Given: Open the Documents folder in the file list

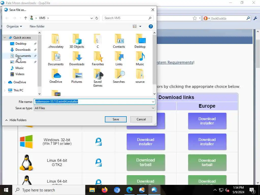Looking at the screenshot, I should coord(56,59).
